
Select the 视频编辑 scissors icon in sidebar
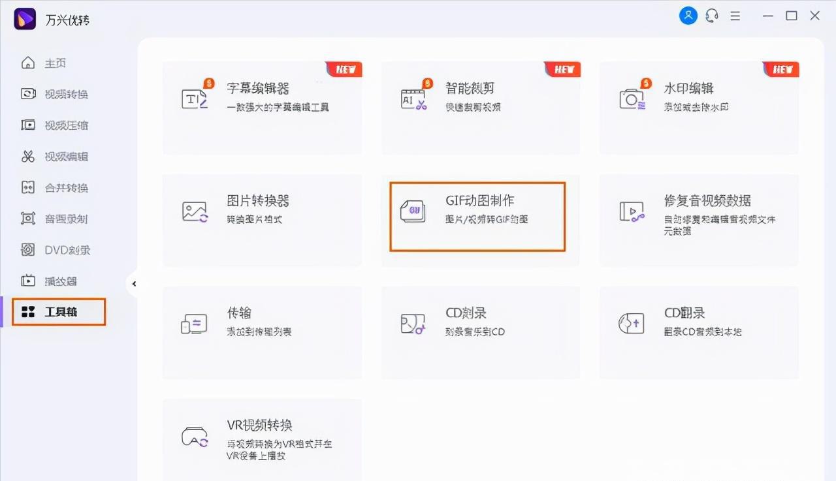click(27, 157)
